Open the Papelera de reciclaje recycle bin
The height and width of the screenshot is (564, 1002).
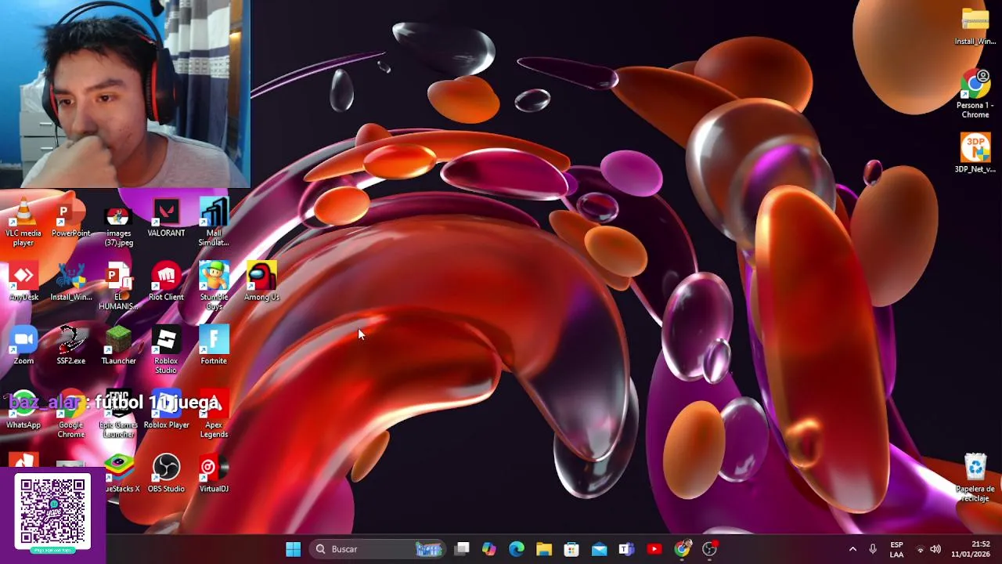point(975,478)
